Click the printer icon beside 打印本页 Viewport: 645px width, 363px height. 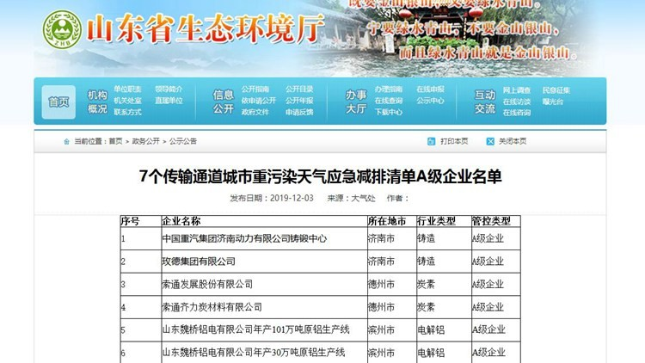[x=431, y=141]
